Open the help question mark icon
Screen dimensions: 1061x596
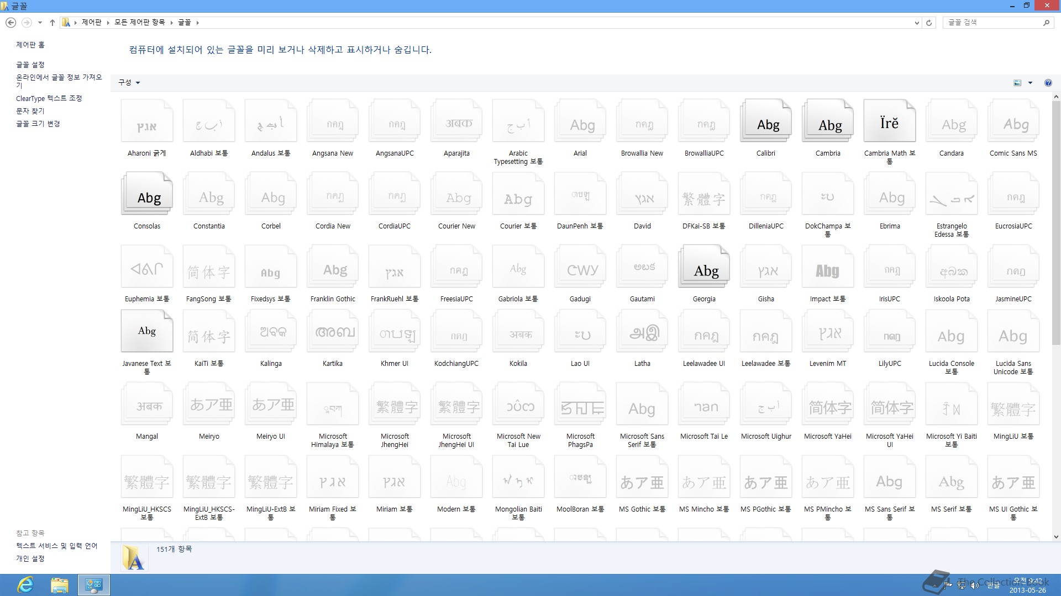click(x=1048, y=83)
